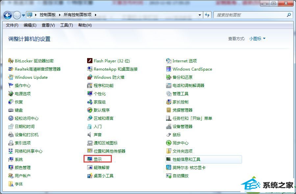Open the 查看(V) menu
The image size is (296, 194).
coord(48,25)
